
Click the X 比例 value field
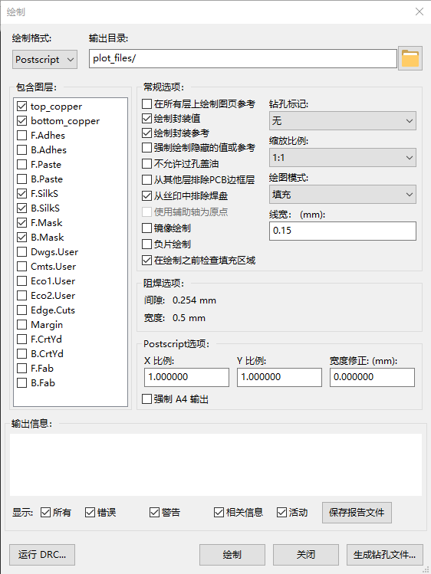click(186, 377)
